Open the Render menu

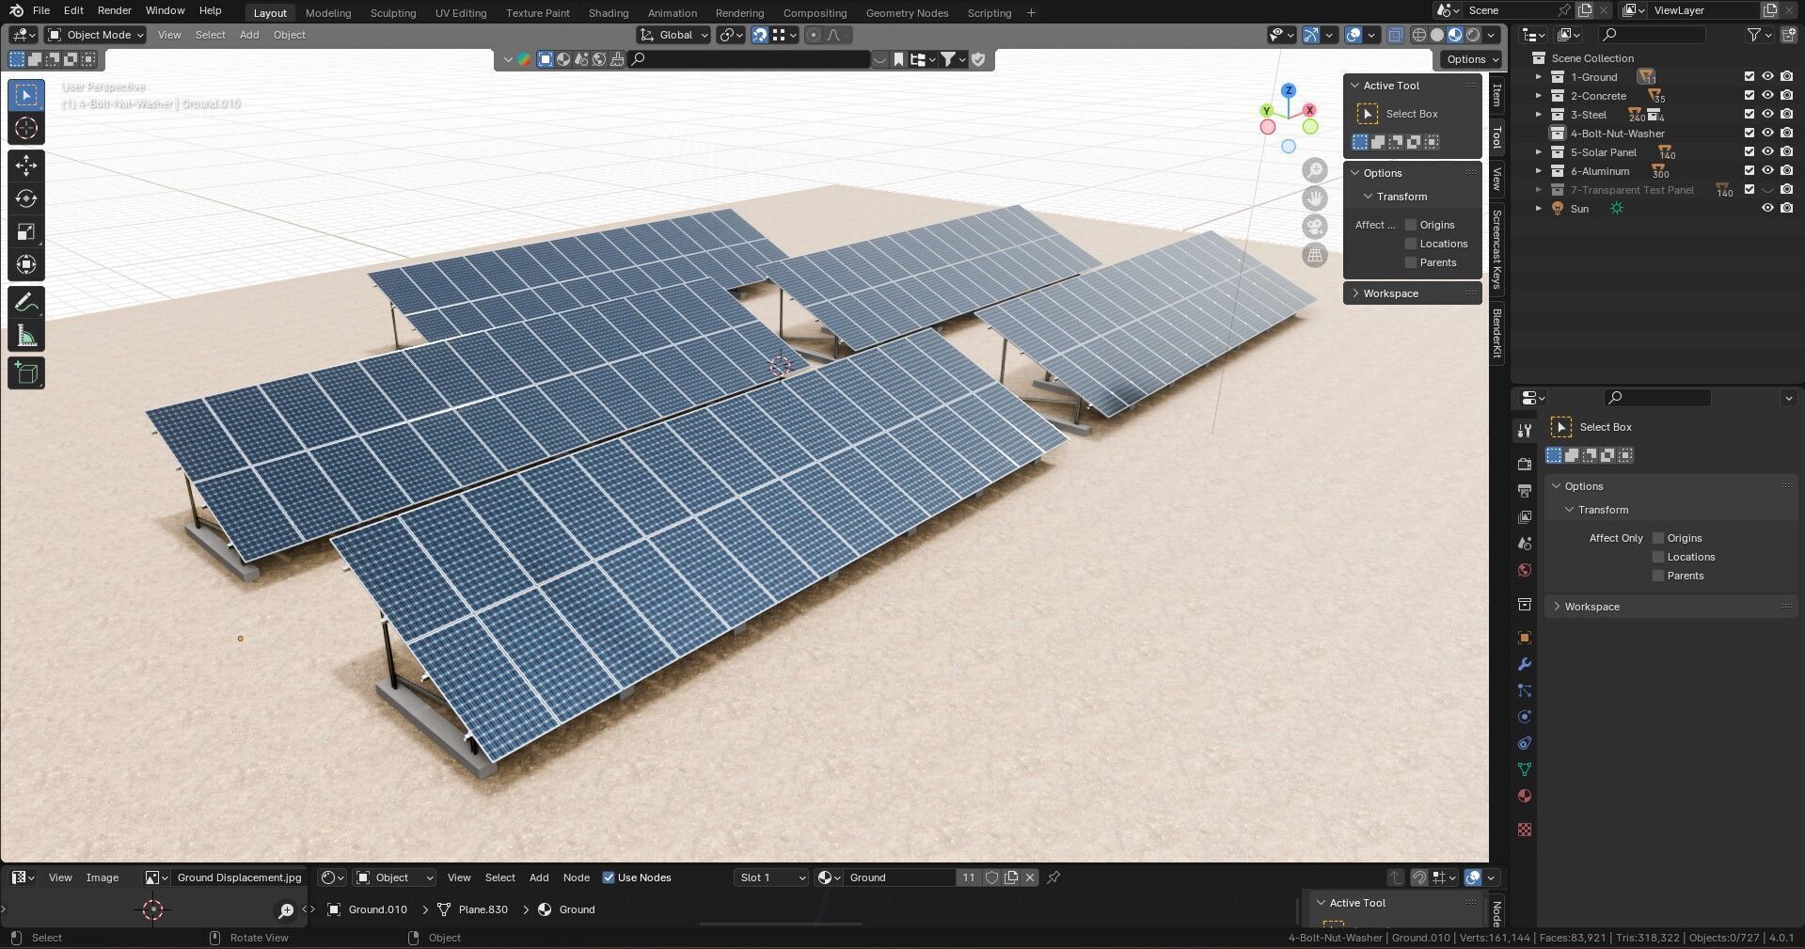tap(114, 10)
